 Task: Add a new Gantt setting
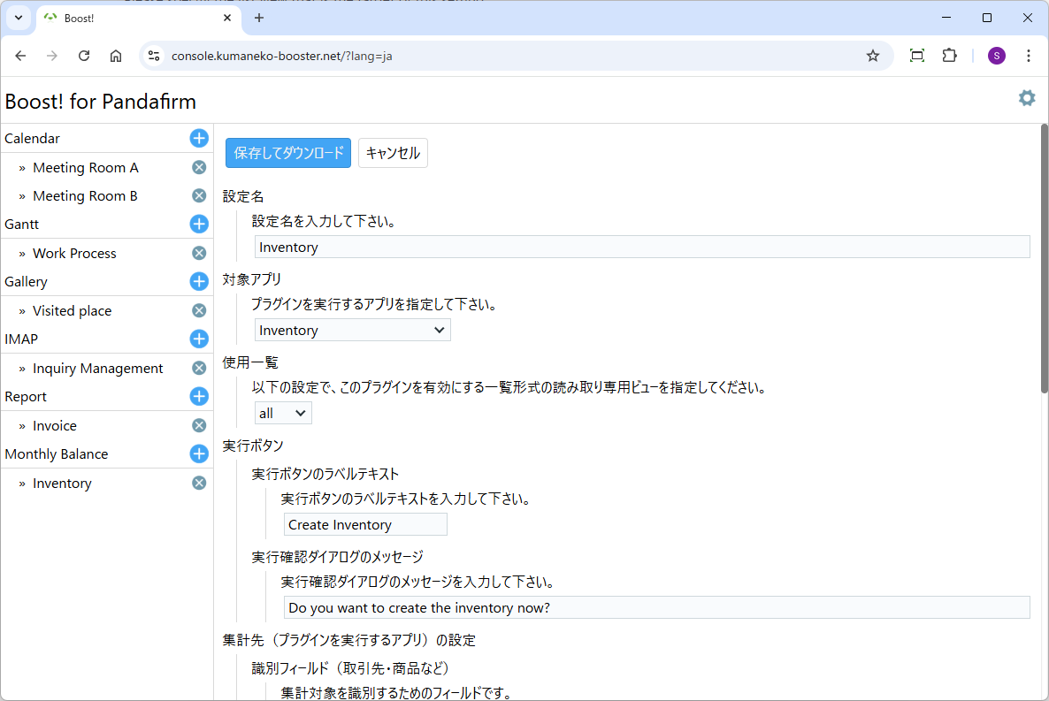(199, 224)
